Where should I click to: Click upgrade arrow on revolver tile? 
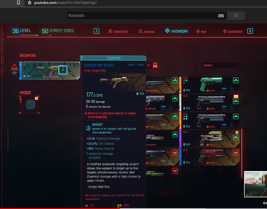[175, 99]
